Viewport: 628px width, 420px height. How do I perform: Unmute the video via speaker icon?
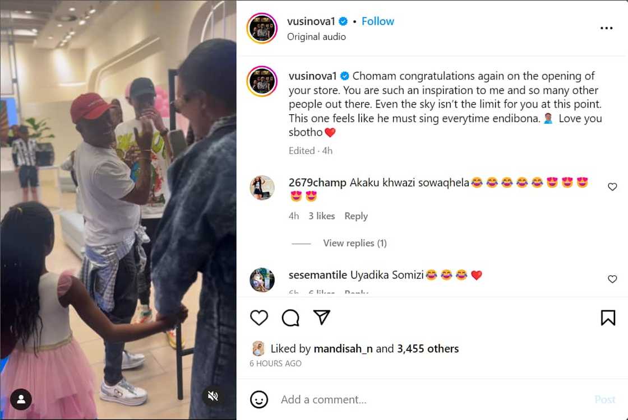(213, 396)
